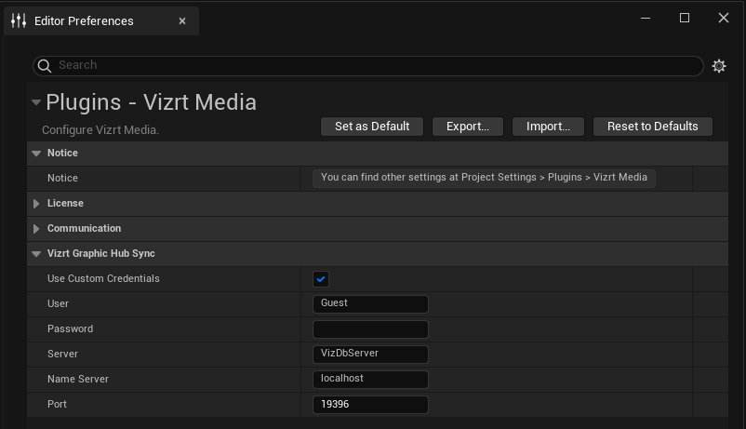This screenshot has width=746, height=429.
Task: Click the search magnifier icon
Action: [45, 66]
